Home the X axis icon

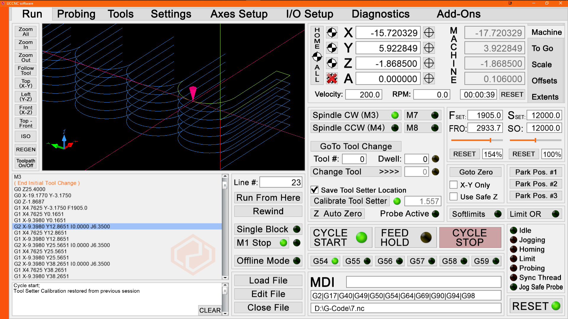click(332, 33)
